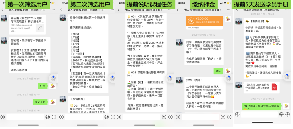293x129 pixels.
Task: Tap voice input icon in 提前5天发送学员手册 chat
Action: [x=237, y=114]
